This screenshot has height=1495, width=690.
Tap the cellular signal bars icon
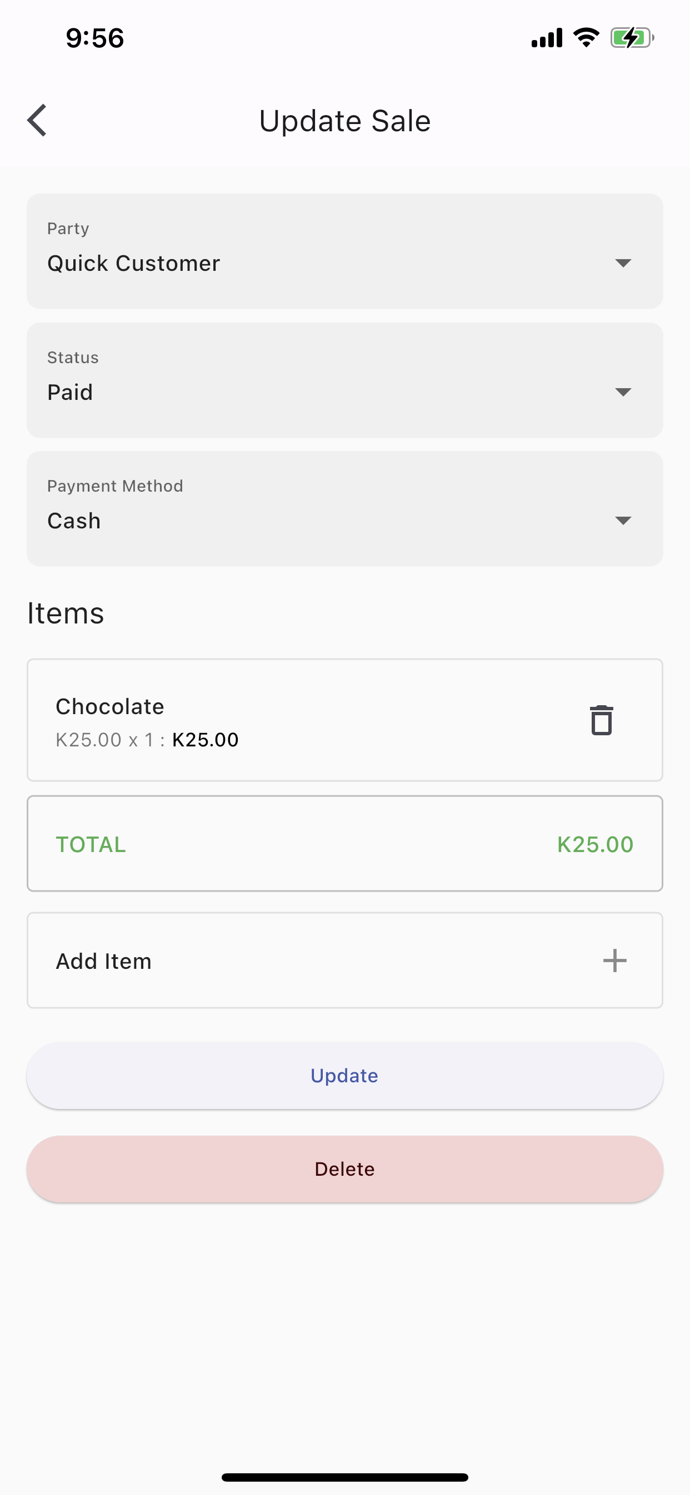pyautogui.click(x=547, y=38)
